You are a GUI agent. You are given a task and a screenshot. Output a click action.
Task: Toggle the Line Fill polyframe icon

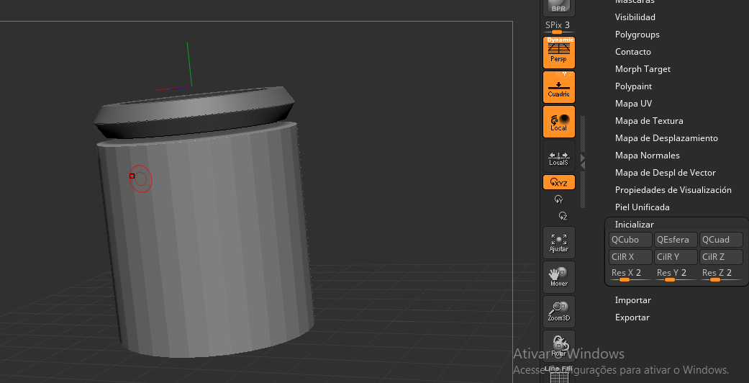(x=559, y=374)
